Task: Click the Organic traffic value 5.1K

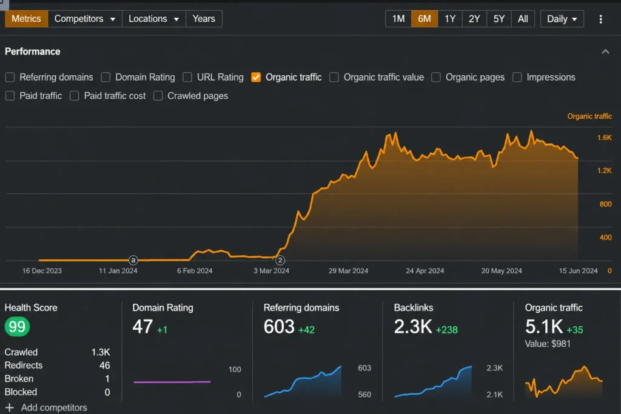Action: 544,327
